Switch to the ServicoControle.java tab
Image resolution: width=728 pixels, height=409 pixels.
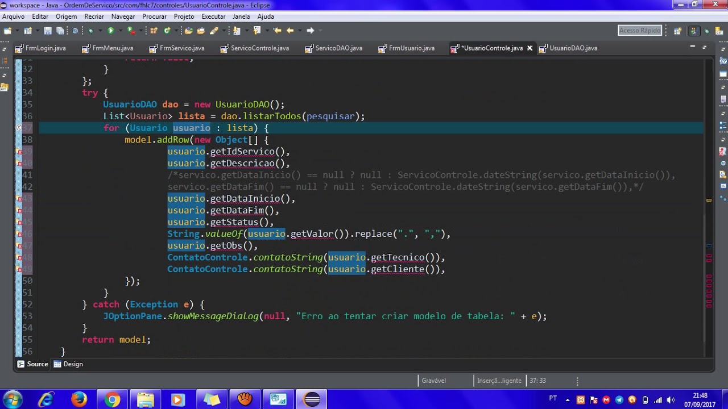click(x=254, y=48)
